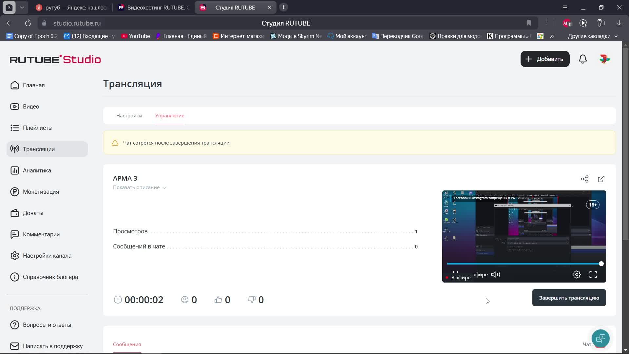Open Моды в Skyrim bookmark
The image size is (629, 354).
[296, 36]
